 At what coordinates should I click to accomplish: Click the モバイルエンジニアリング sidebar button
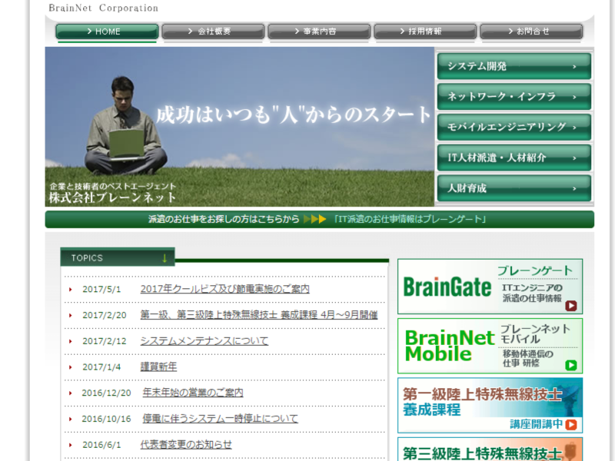pos(511,127)
